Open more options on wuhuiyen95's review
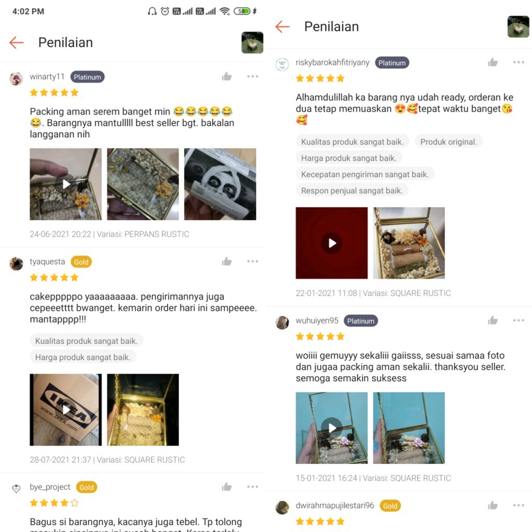This screenshot has width=532, height=532. [x=518, y=320]
